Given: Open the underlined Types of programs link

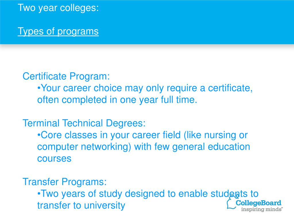Looking at the screenshot, I should click(58, 31).
